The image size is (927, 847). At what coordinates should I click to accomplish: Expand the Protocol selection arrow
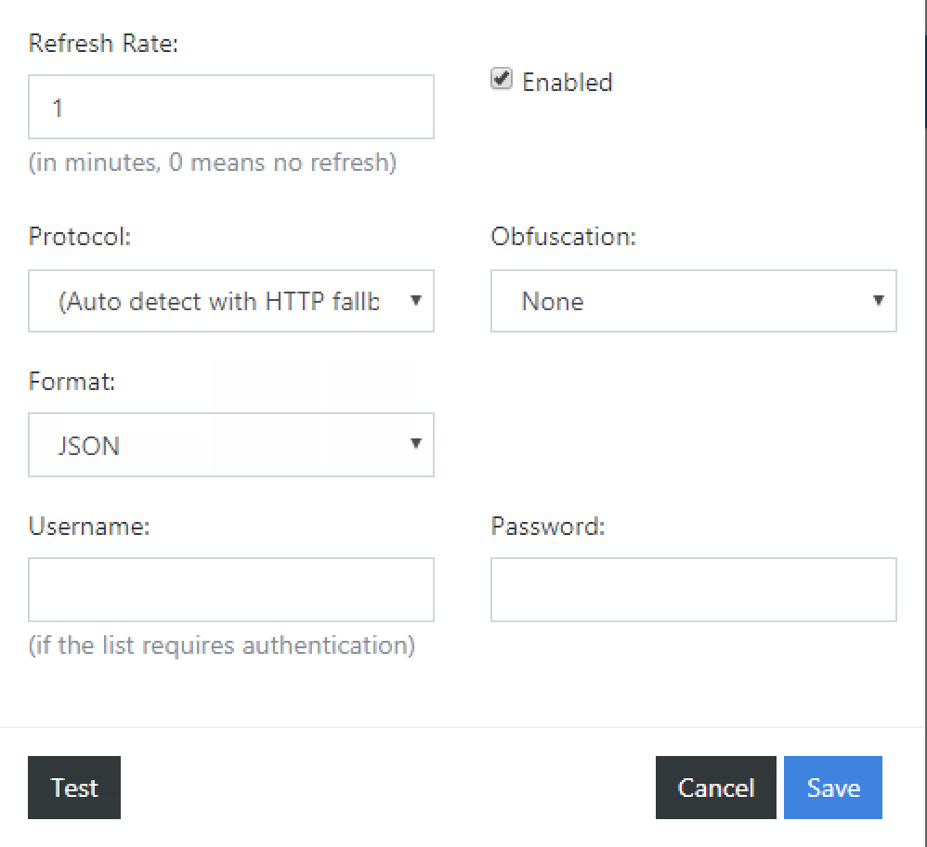[x=416, y=301]
